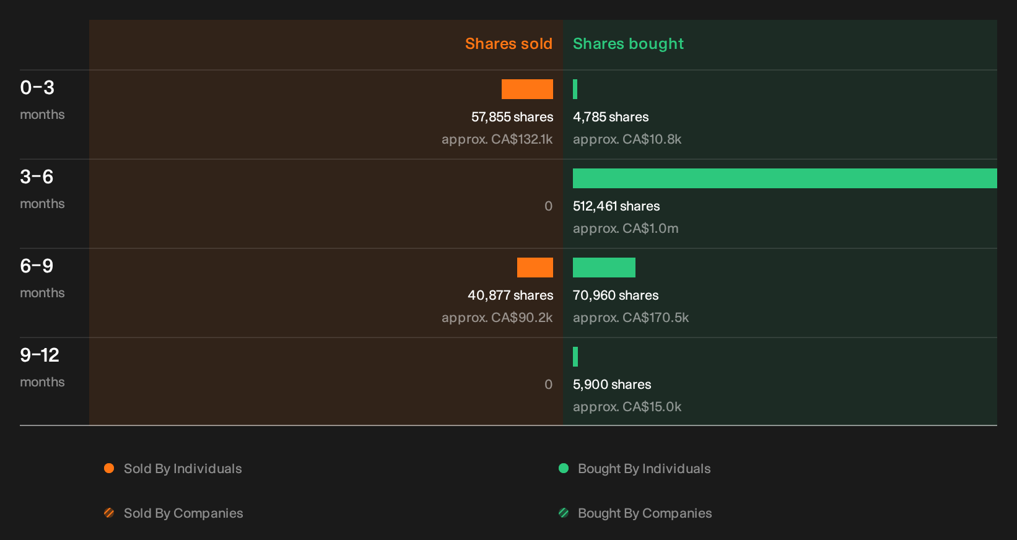Toggle the Bought By Companies legend label
The image size is (1017, 540).
tap(645, 513)
